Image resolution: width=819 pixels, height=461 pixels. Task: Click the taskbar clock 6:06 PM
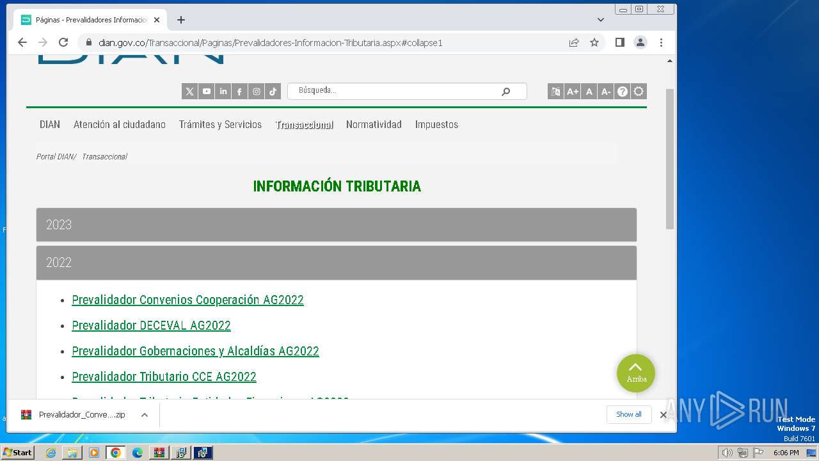[786, 453]
